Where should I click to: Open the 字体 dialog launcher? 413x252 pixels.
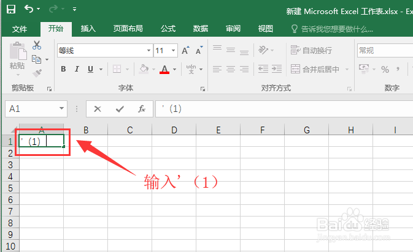(203, 89)
